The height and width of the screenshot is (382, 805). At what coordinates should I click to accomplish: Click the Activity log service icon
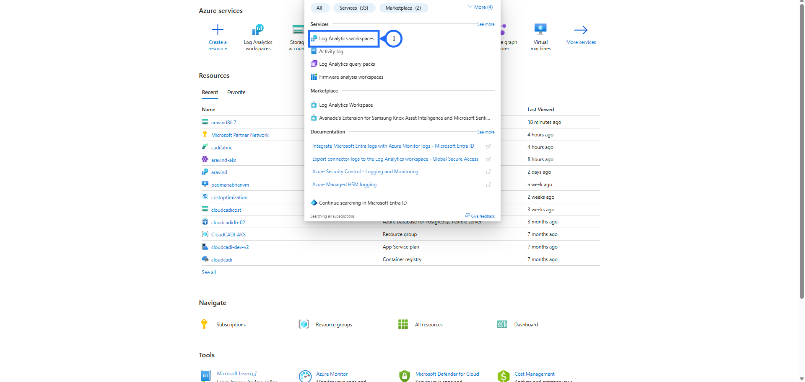coord(314,51)
